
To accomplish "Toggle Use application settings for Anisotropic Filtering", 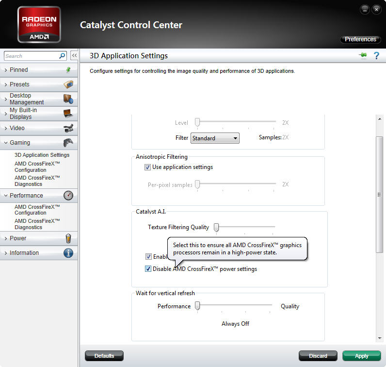I will (147, 167).
